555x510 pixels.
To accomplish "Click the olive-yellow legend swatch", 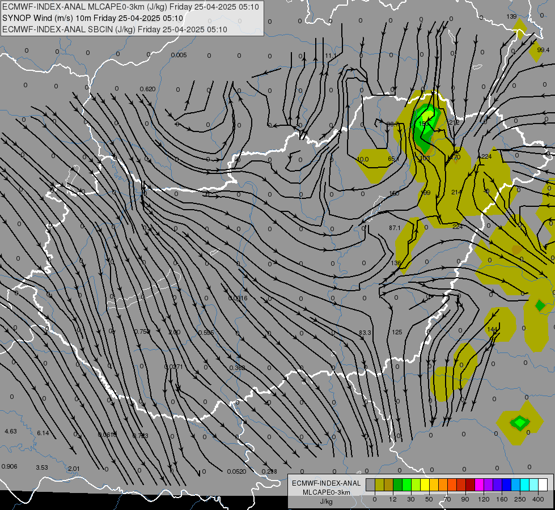I will click(x=380, y=484).
